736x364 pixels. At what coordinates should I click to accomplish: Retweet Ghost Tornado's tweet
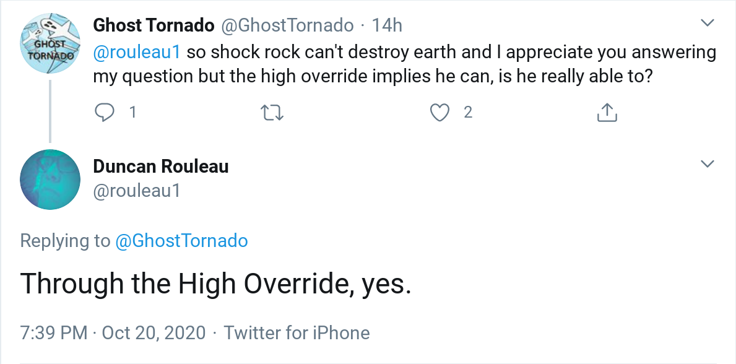[x=272, y=112]
